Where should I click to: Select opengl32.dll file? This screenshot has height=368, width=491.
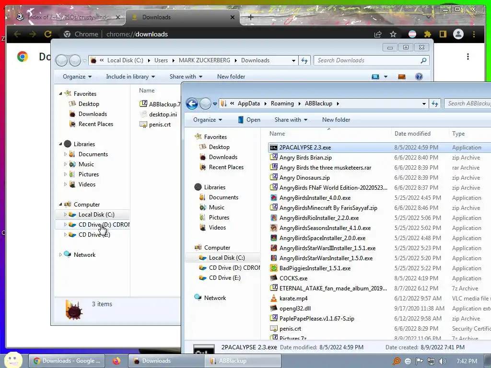pos(290,308)
